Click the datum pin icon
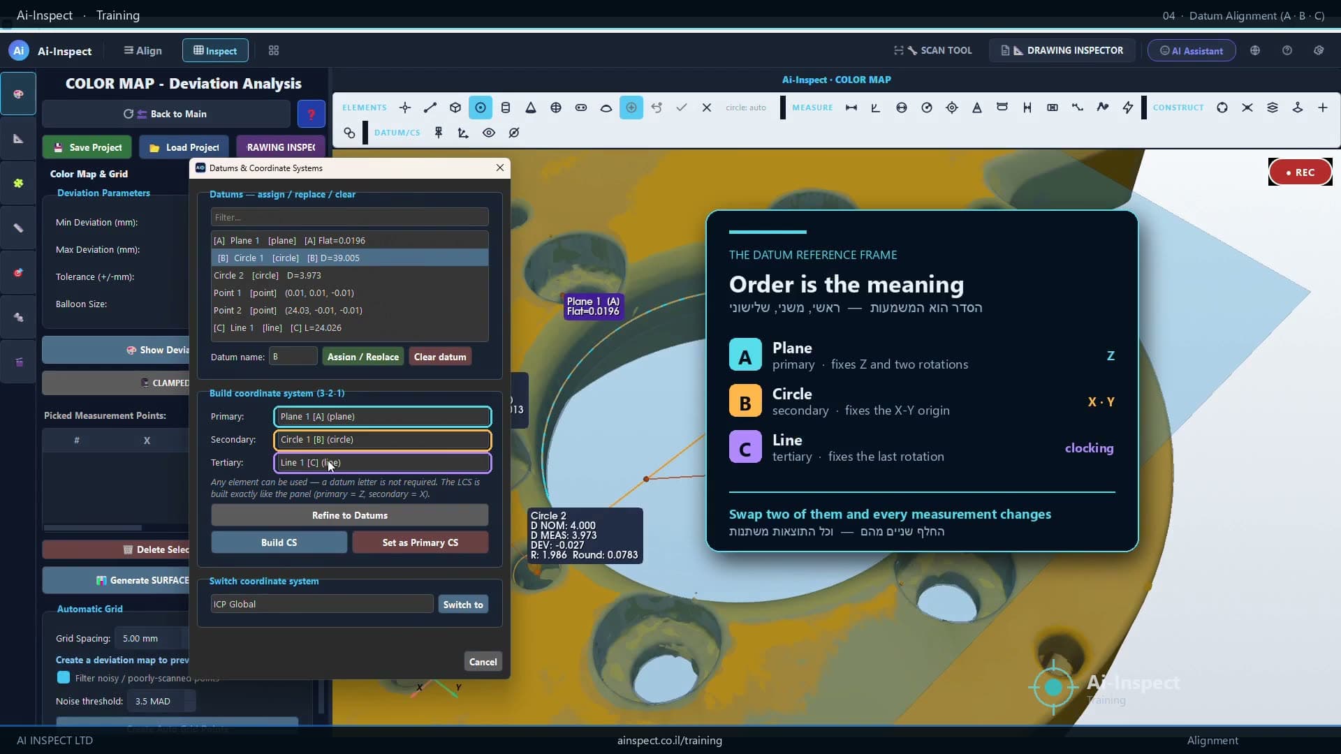Viewport: 1341px width, 754px height. tap(439, 133)
